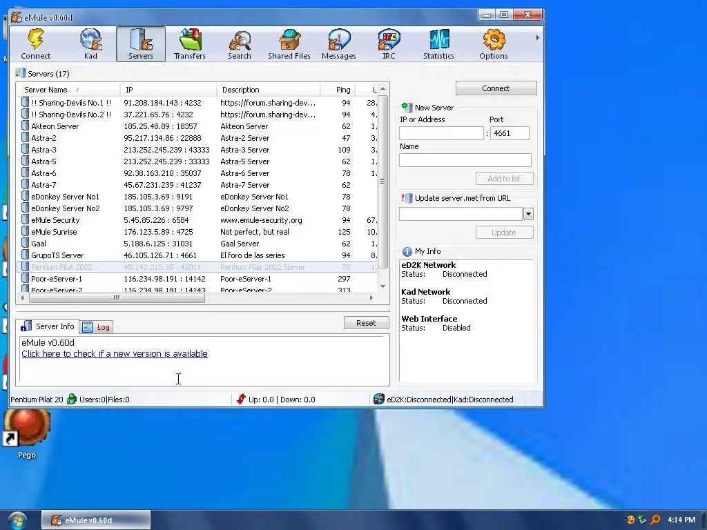
Task: Open the Transfers window
Action: click(190, 43)
